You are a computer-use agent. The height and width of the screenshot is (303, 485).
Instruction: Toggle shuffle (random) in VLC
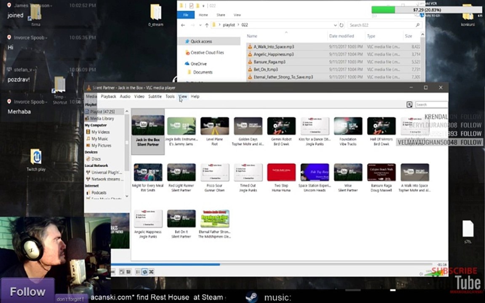click(x=152, y=272)
